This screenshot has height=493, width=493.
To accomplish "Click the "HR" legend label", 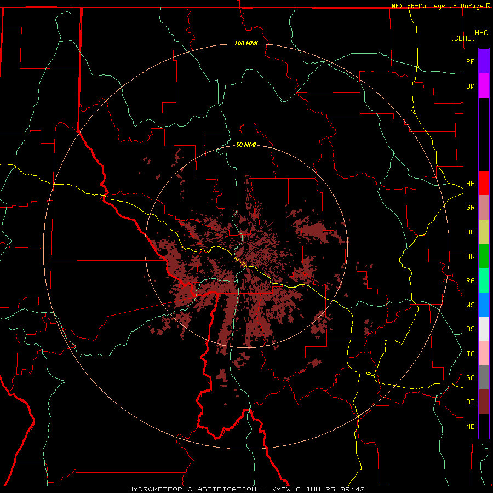I will point(470,256).
